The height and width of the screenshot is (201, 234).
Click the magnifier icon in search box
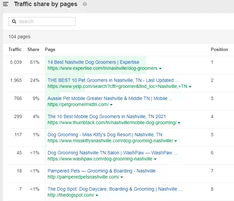point(14,21)
